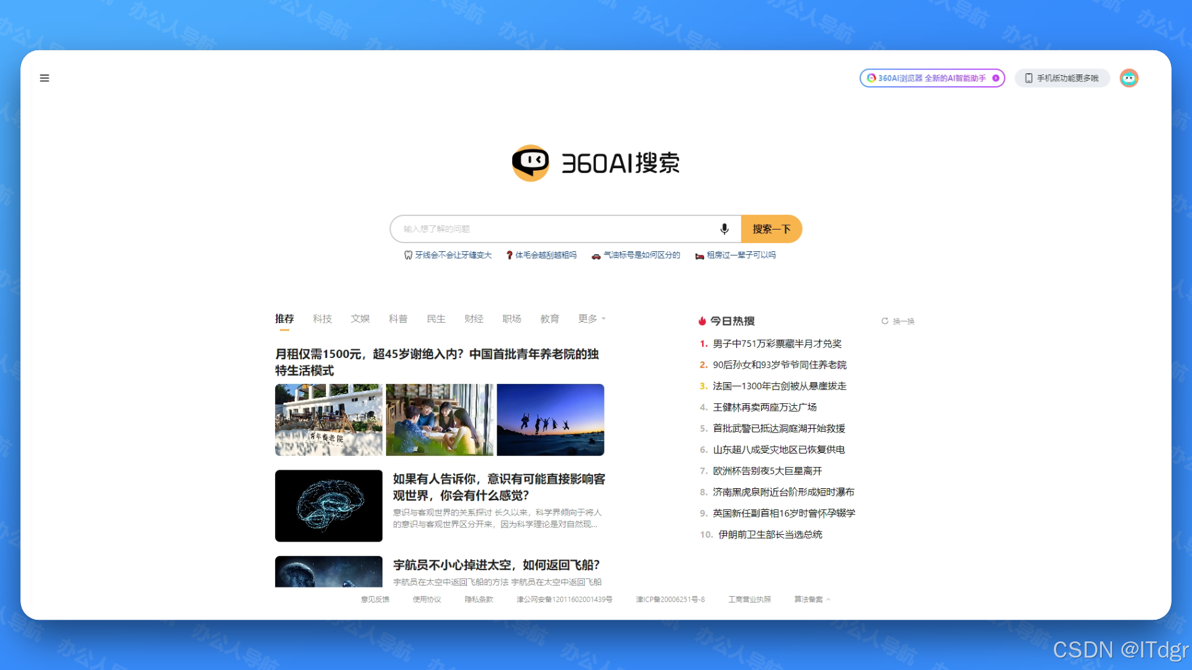The height and width of the screenshot is (670, 1192).
Task: Open hot search 山东超八成受灾地区已恢复供电
Action: [779, 450]
